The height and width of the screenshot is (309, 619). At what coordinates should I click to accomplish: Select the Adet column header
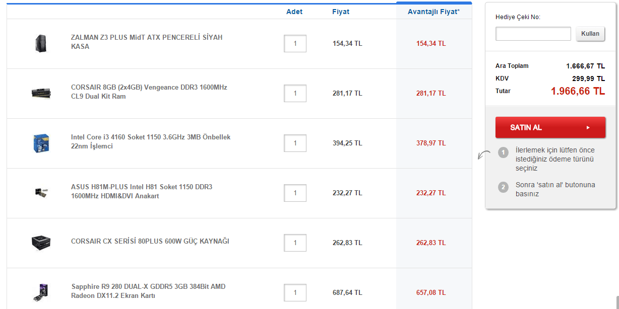294,12
